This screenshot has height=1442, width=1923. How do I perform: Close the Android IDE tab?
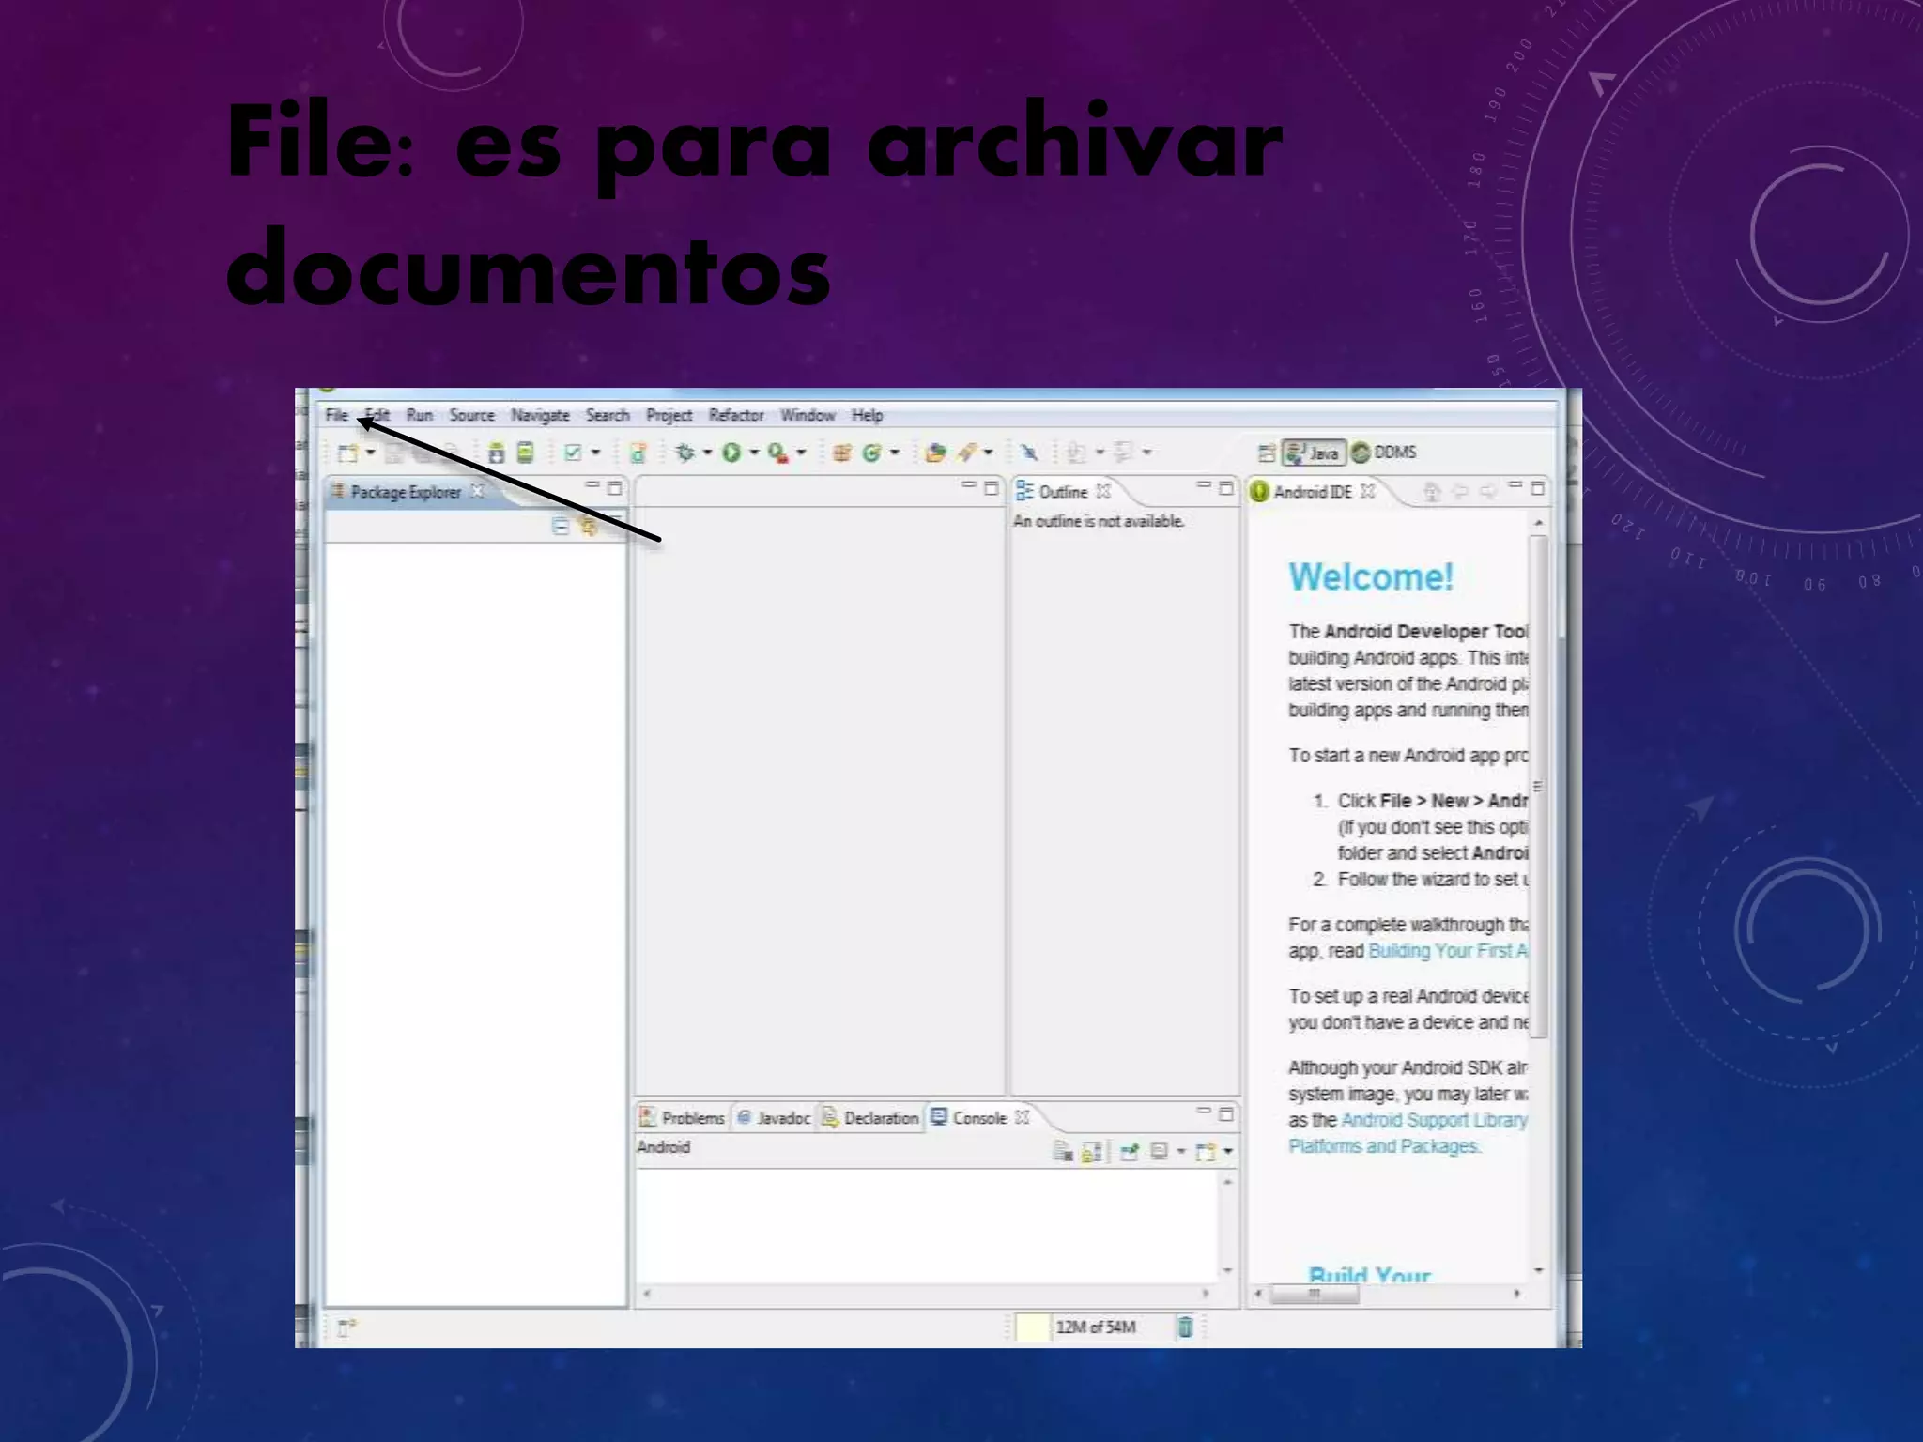(1368, 491)
